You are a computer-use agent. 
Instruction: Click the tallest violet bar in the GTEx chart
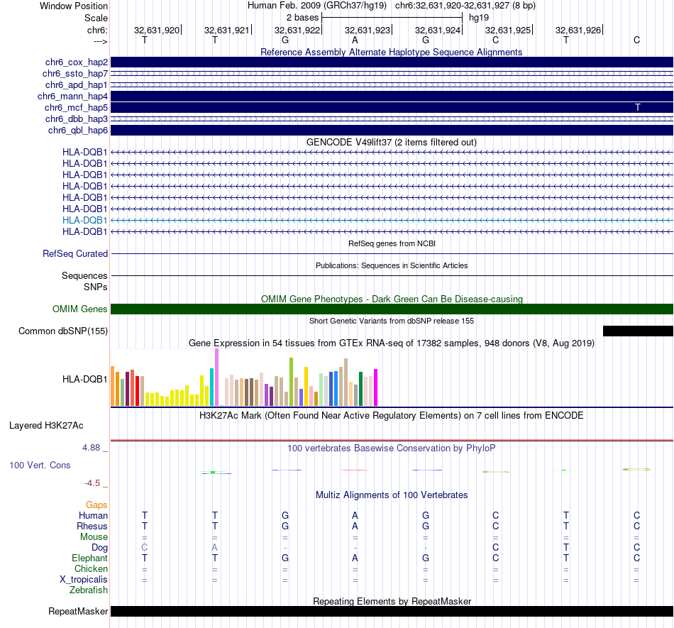(216, 378)
